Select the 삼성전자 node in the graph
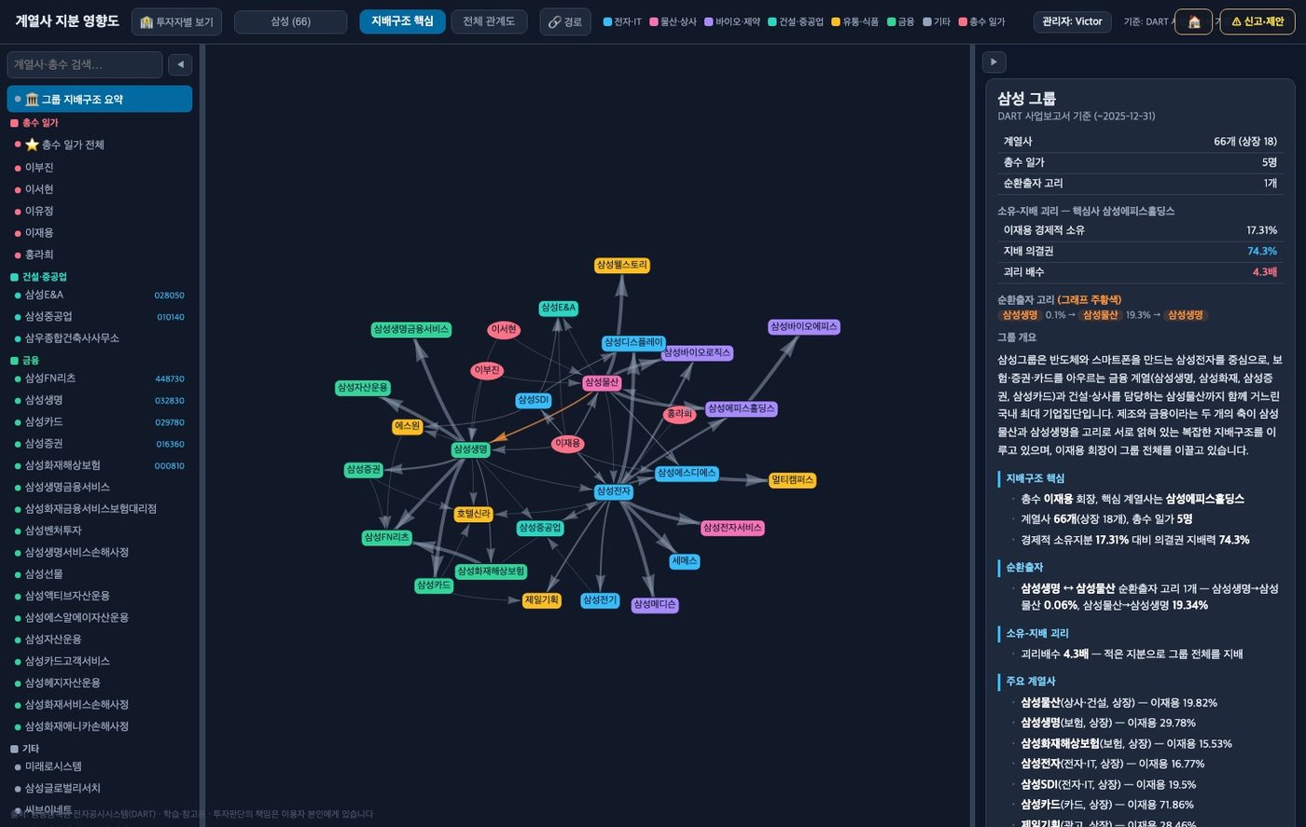1306x827 pixels. [613, 491]
